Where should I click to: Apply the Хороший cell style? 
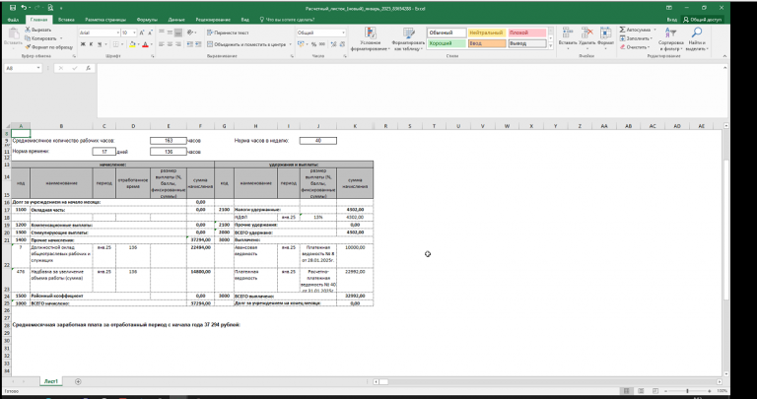447,43
